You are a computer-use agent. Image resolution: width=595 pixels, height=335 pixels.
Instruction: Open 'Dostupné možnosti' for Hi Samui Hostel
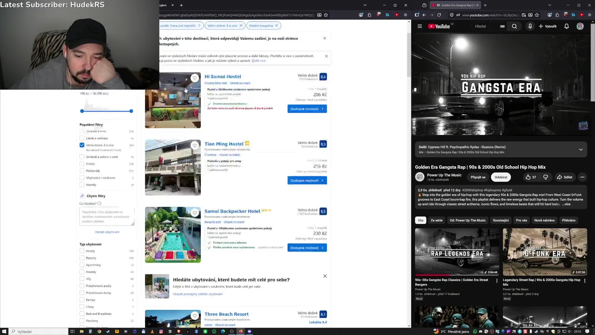click(x=307, y=109)
